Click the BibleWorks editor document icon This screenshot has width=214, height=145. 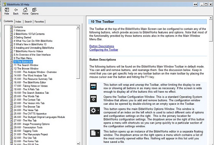tap(95, 133)
